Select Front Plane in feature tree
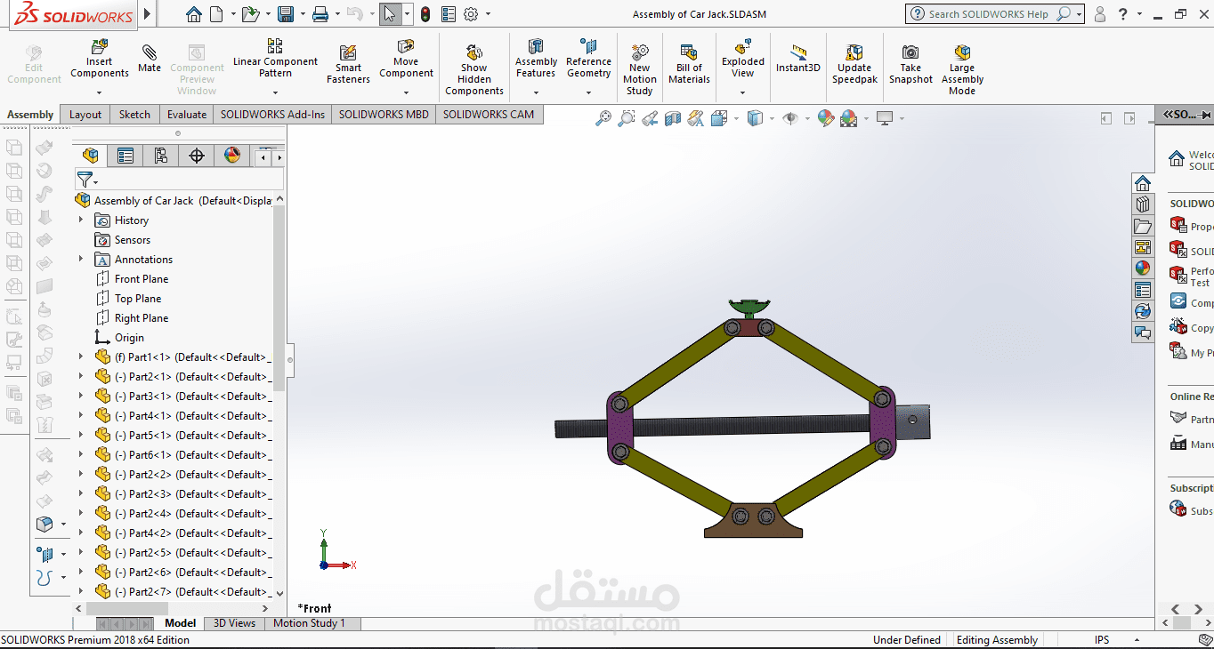Viewport: 1214px width, 649px height. (x=141, y=278)
